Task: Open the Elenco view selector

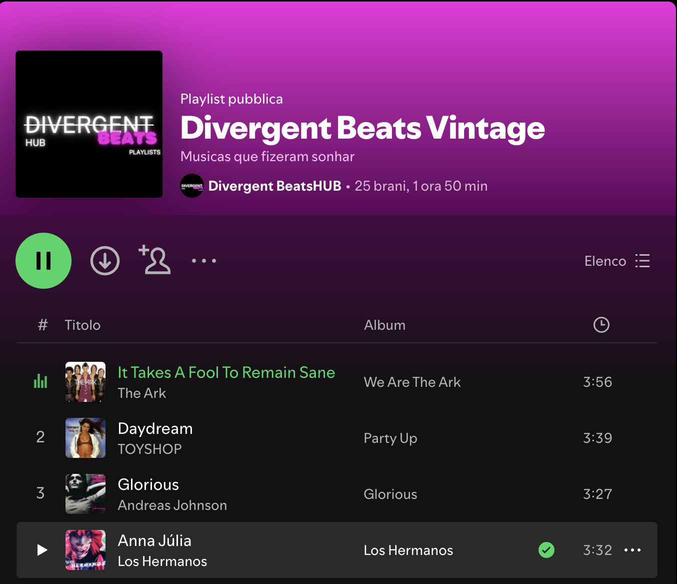Action: coord(605,261)
